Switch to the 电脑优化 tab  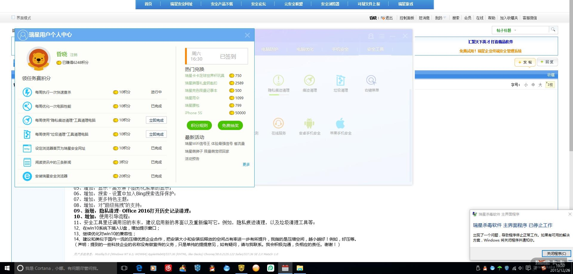(x=305, y=49)
